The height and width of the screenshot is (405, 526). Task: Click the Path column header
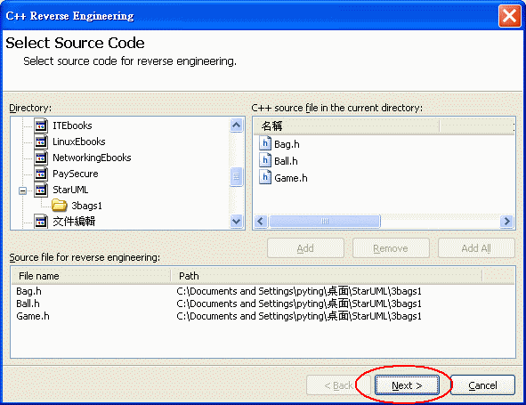click(327, 276)
